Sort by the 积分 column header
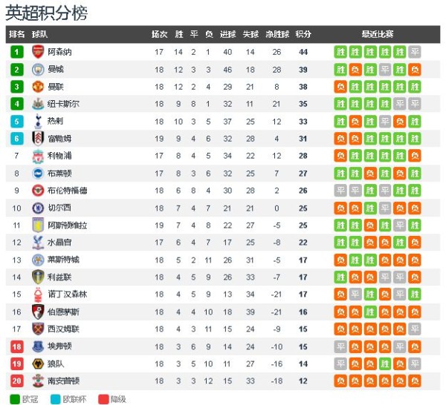The height and width of the screenshot is (405, 446). pos(303,34)
